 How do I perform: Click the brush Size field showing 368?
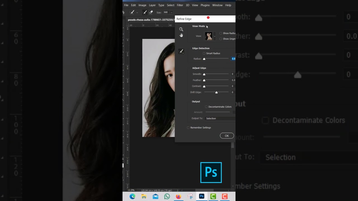(166, 12)
